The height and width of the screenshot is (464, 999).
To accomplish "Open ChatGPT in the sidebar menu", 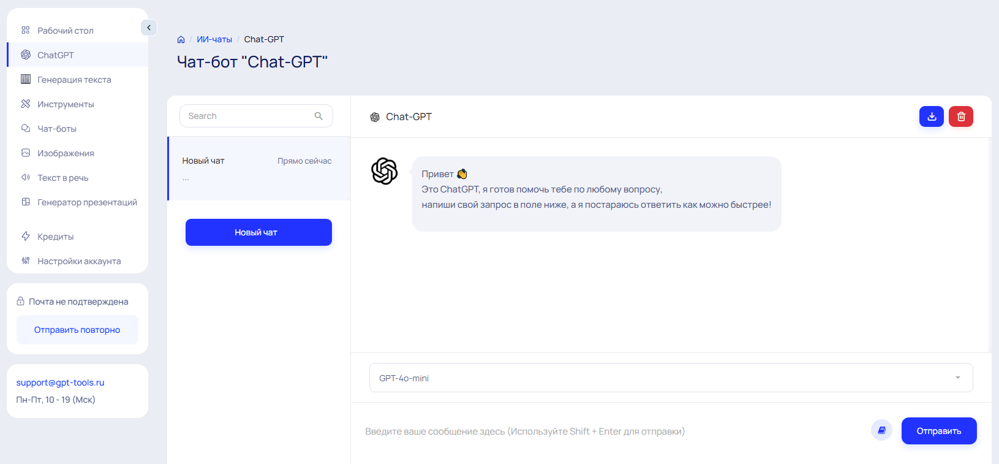I will (x=56, y=55).
